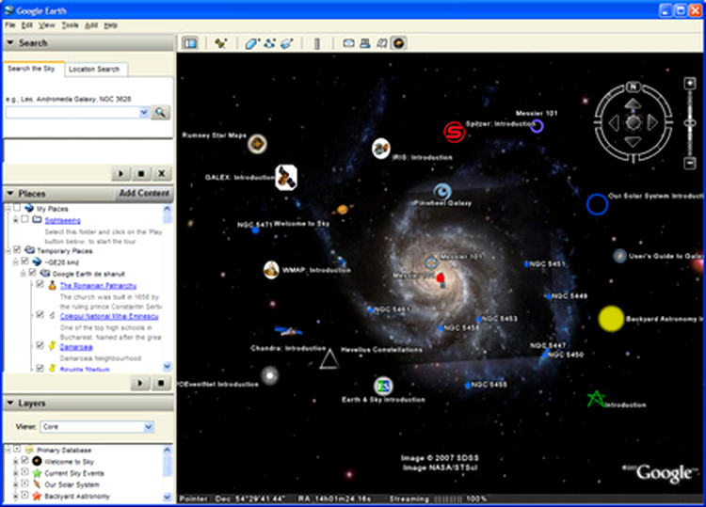The width and height of the screenshot is (706, 507).
Task: Open the WMAP Introduction marker icon
Action: (271, 269)
